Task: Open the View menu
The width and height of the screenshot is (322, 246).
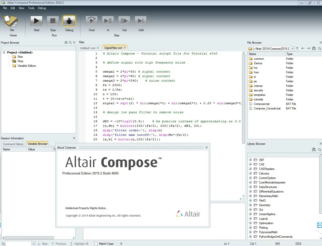Action: click(21, 8)
